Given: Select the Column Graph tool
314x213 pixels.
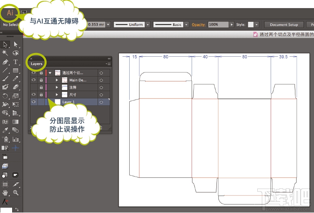Looking at the screenshot, I should pyautogui.click(x=15, y=139).
